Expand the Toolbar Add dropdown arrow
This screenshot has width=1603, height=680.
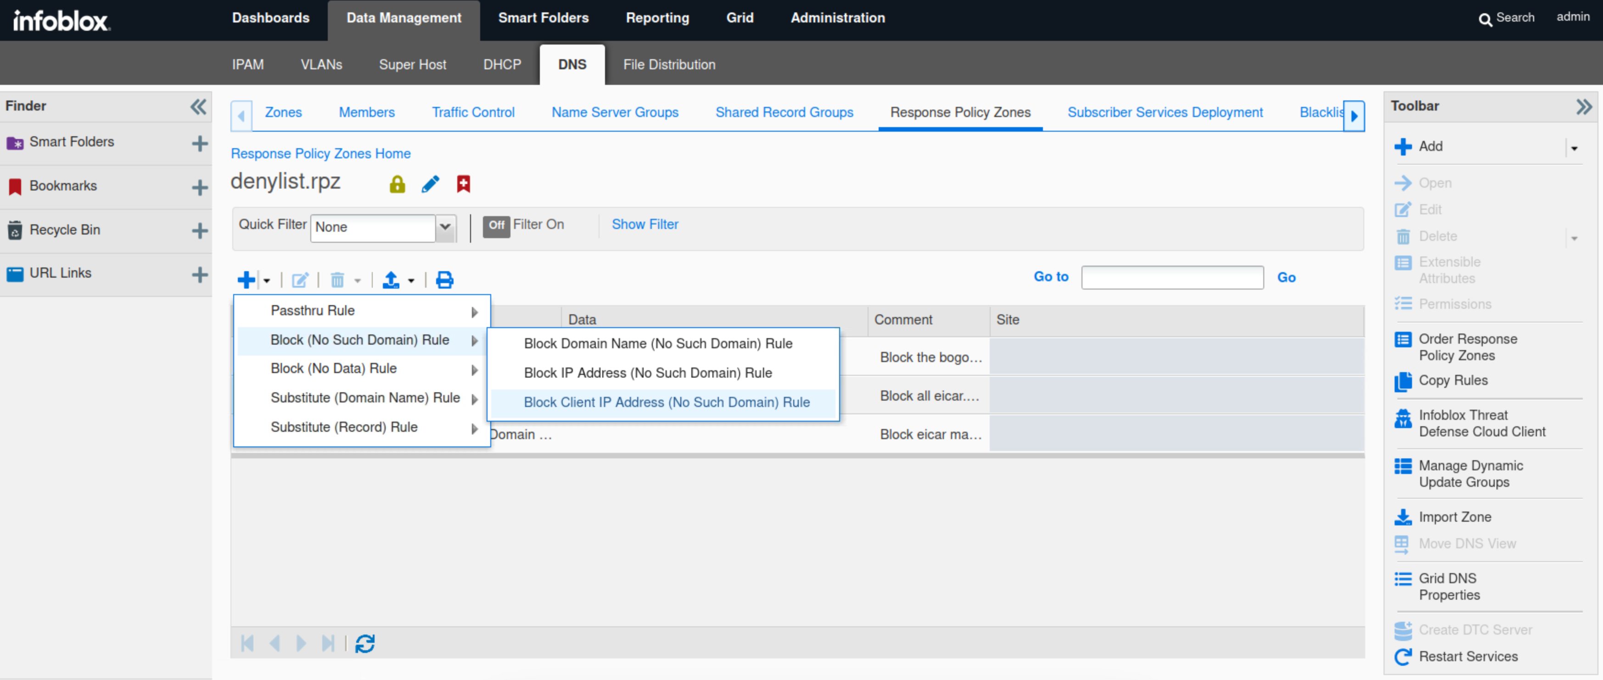(1574, 148)
